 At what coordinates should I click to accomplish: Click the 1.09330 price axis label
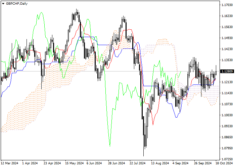pos(227,126)
